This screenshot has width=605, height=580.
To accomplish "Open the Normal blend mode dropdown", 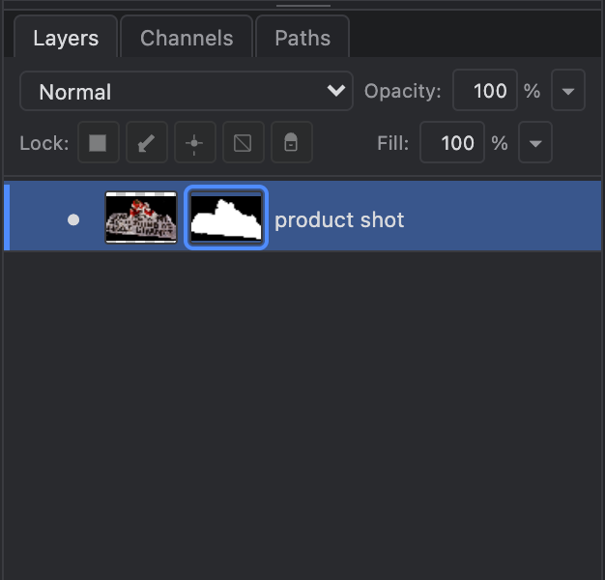I will tap(187, 91).
